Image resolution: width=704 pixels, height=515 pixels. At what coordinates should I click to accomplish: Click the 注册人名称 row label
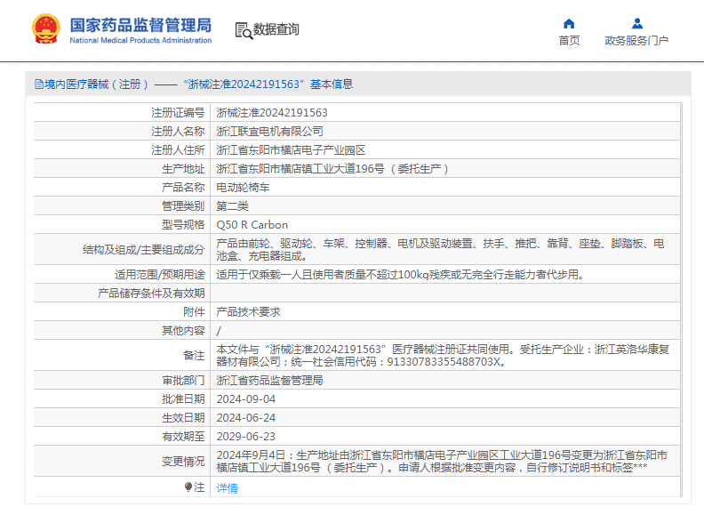[x=178, y=132]
